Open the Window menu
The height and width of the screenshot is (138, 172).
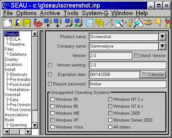point(122,13)
